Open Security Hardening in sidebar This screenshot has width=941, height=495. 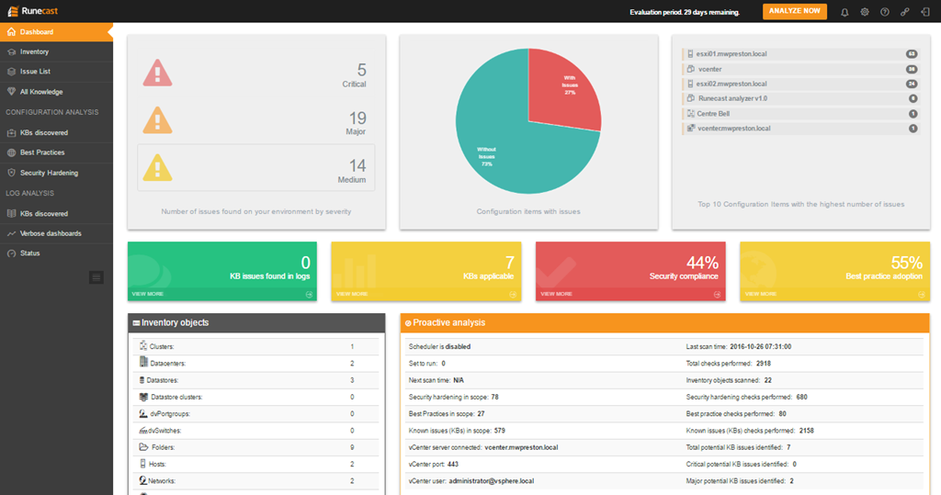(x=56, y=173)
